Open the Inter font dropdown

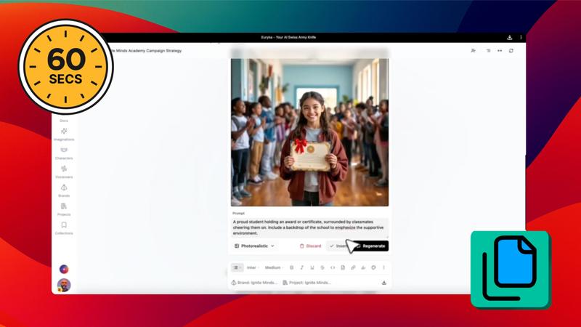(x=253, y=267)
